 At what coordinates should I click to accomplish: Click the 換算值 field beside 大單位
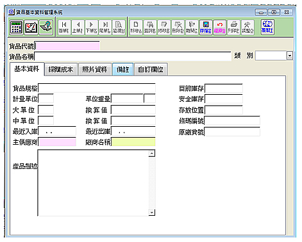click(x=133, y=109)
